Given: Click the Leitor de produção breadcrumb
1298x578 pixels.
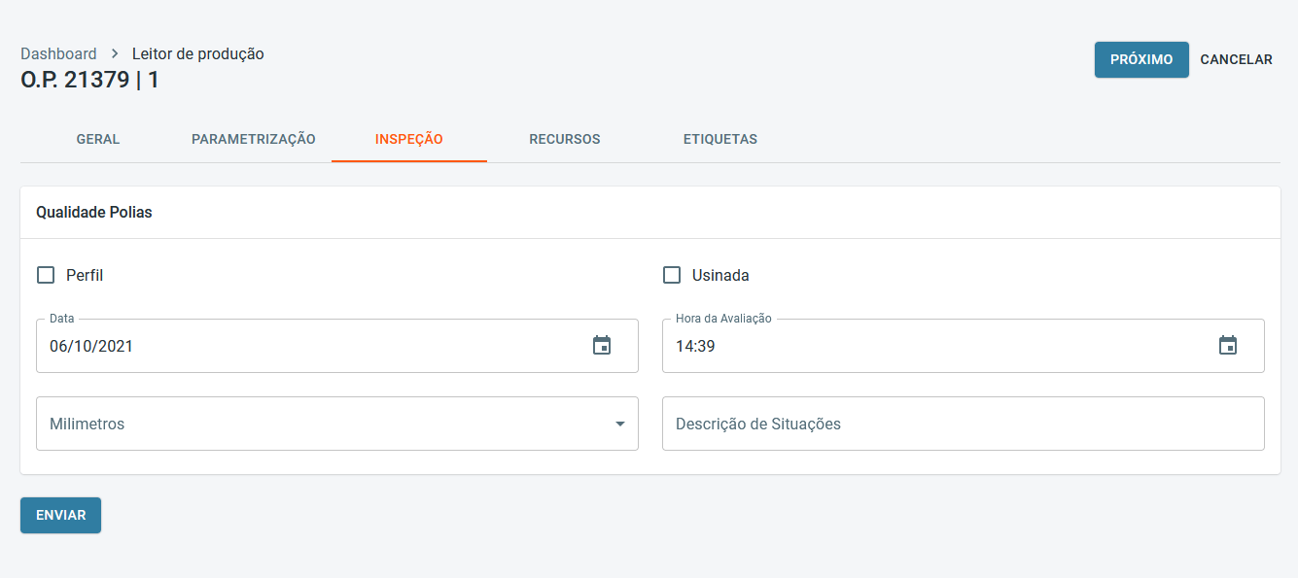Looking at the screenshot, I should coord(198,54).
